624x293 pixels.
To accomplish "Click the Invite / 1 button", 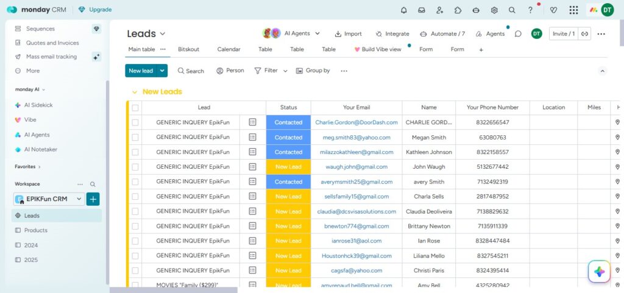I will (x=563, y=34).
